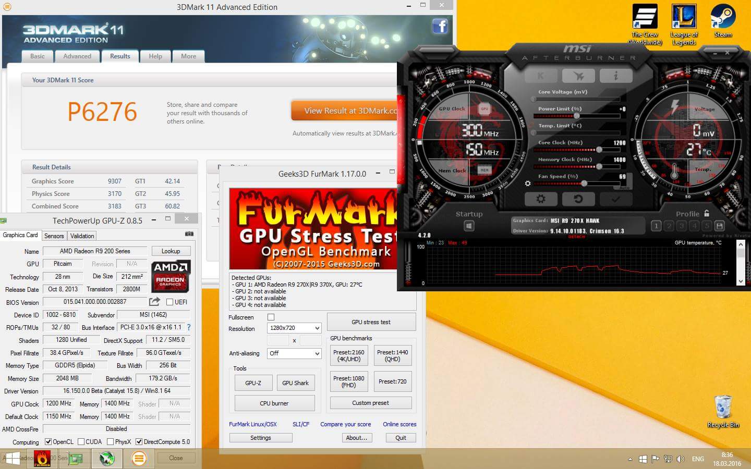Select the Results tab in 3DMark
The width and height of the screenshot is (751, 469).
click(x=120, y=56)
